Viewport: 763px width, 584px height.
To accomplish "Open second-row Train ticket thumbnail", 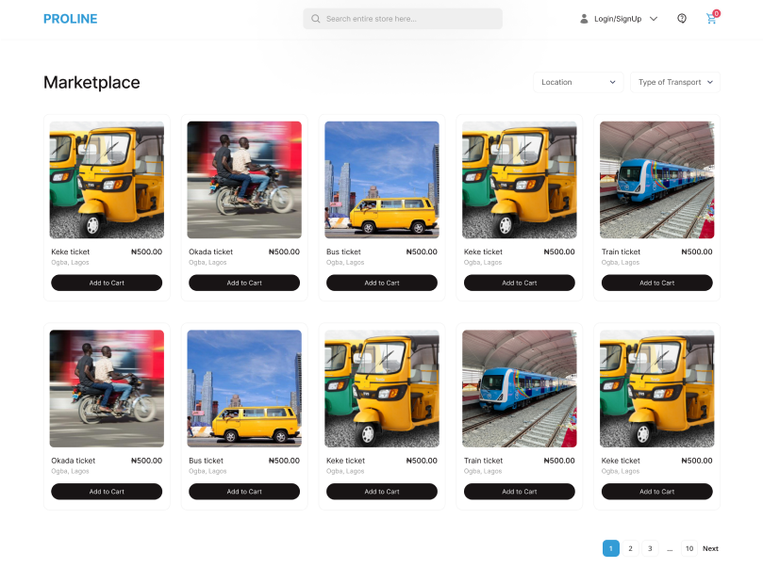I will pos(520,388).
